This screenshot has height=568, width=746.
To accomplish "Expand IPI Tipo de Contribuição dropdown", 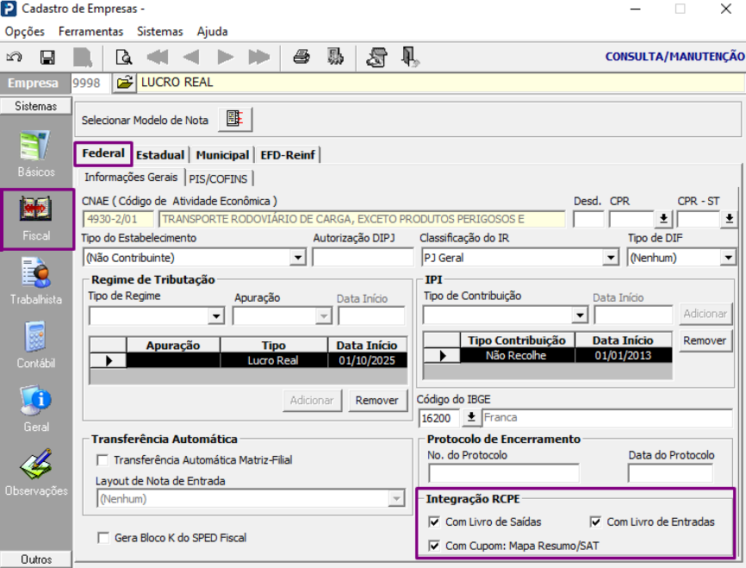I will (580, 315).
